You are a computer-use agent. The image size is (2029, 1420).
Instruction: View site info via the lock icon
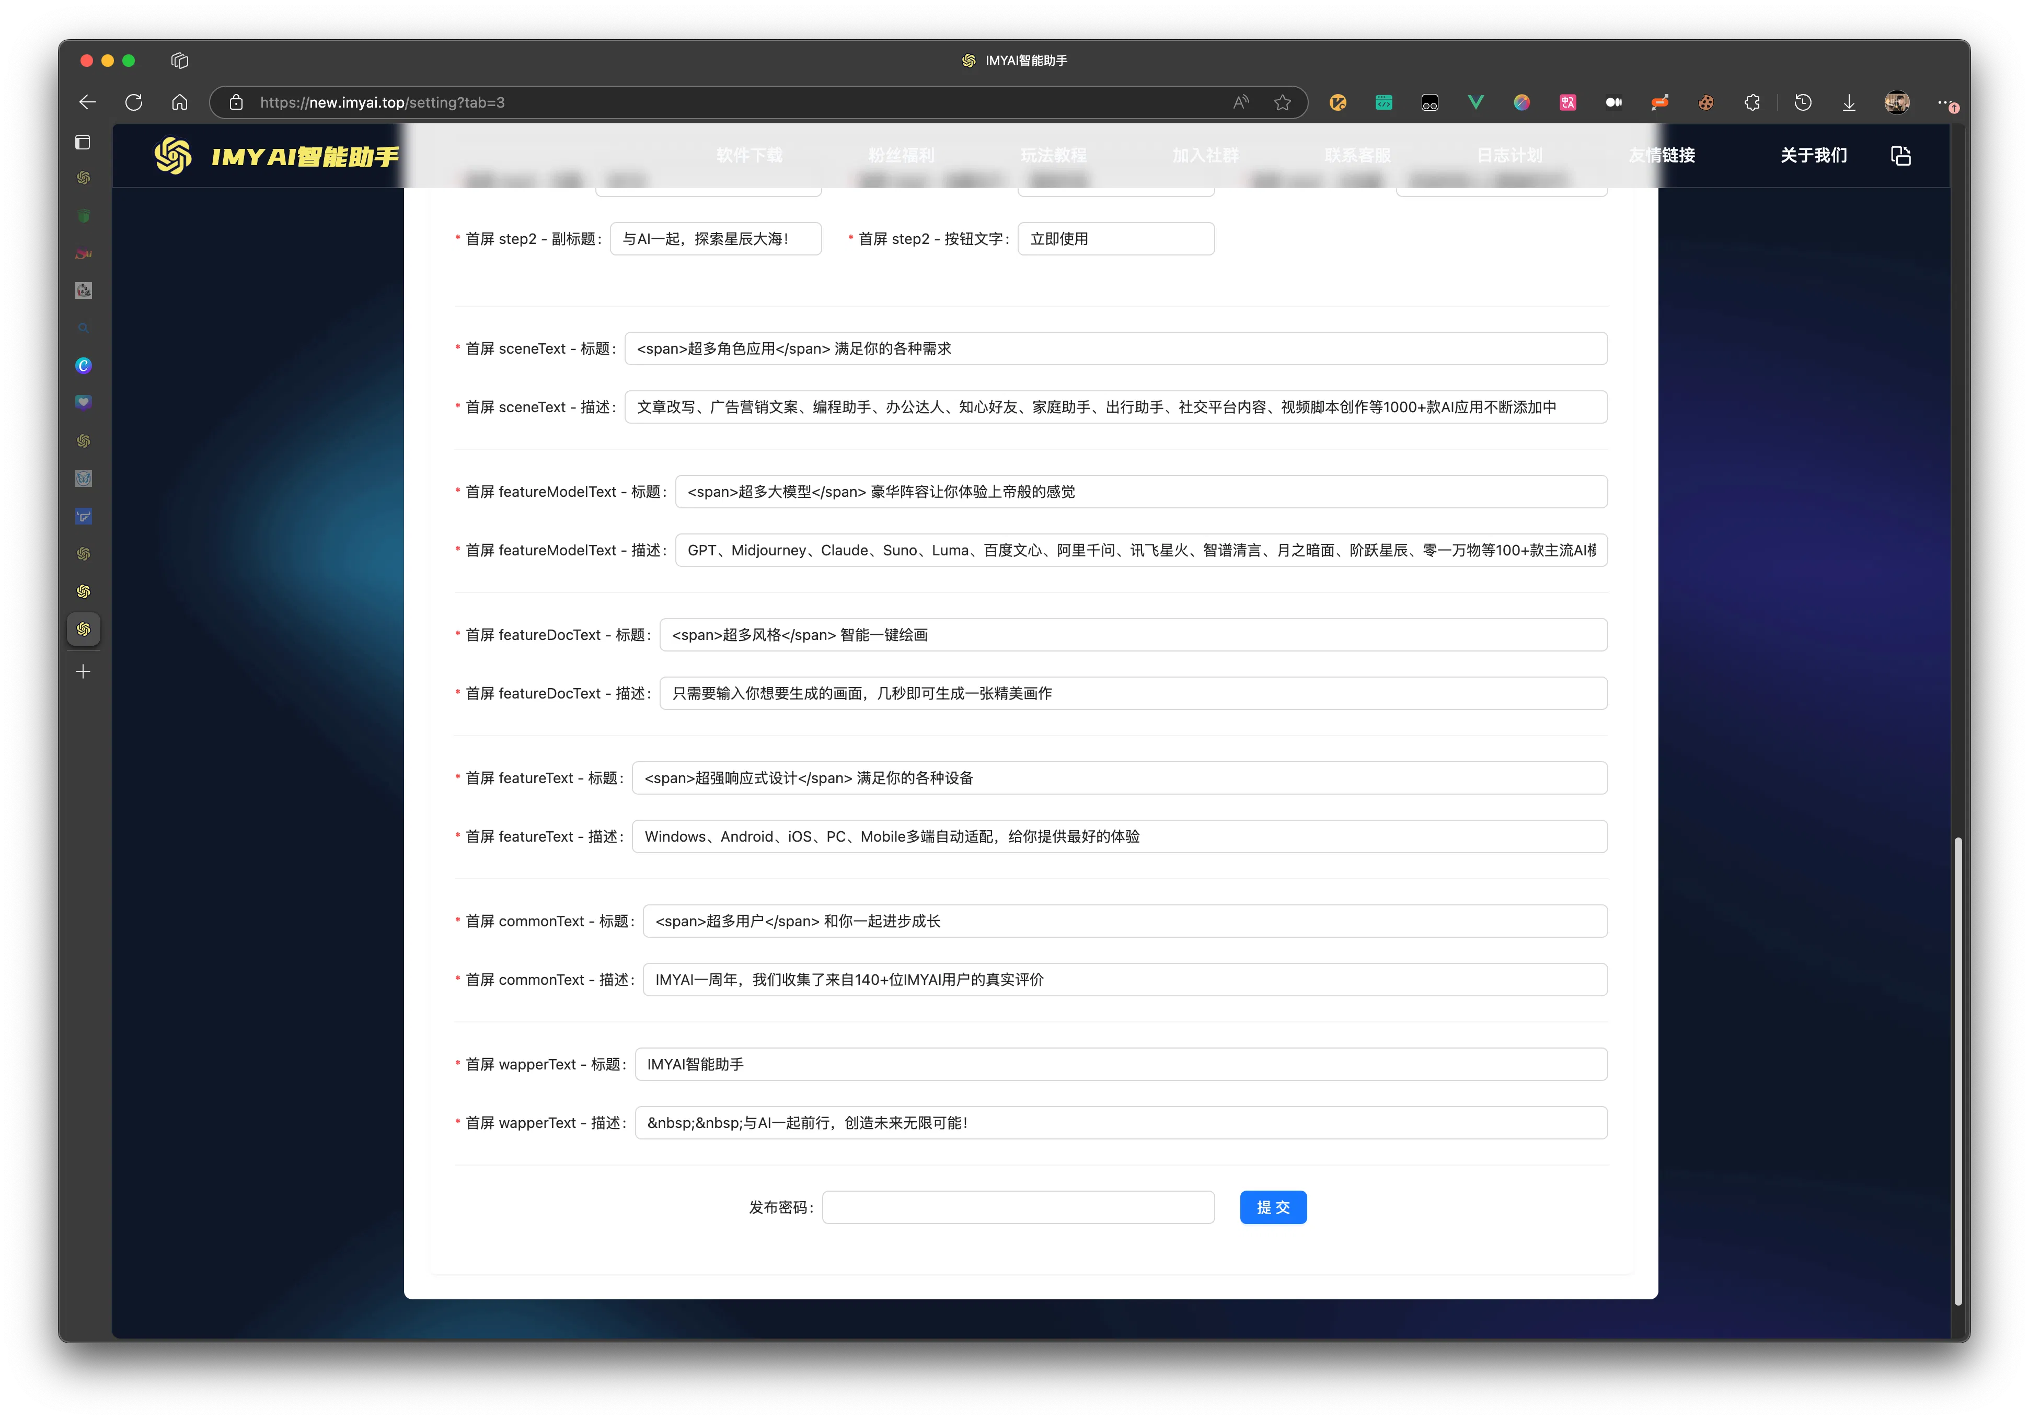(236, 102)
